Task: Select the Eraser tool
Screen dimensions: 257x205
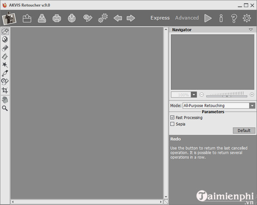Action: coord(5,48)
